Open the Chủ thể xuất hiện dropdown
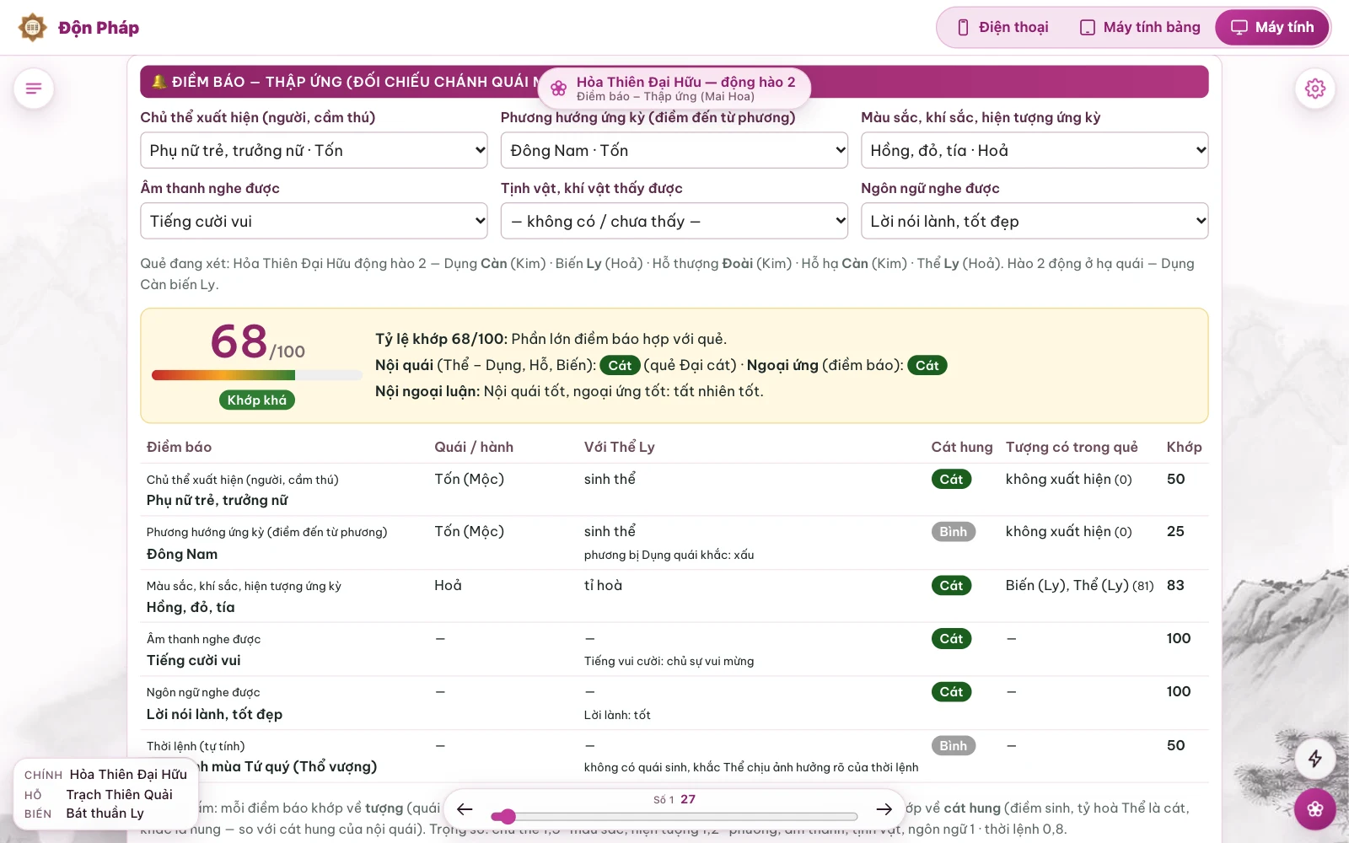 (x=314, y=150)
